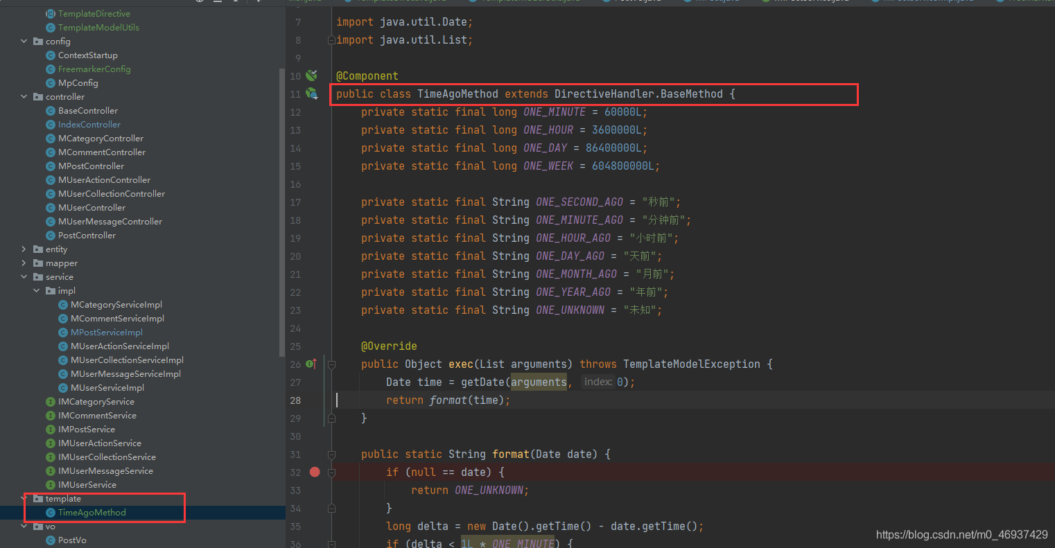Open IMUserService interface
This screenshot has width=1055, height=548.
point(87,485)
